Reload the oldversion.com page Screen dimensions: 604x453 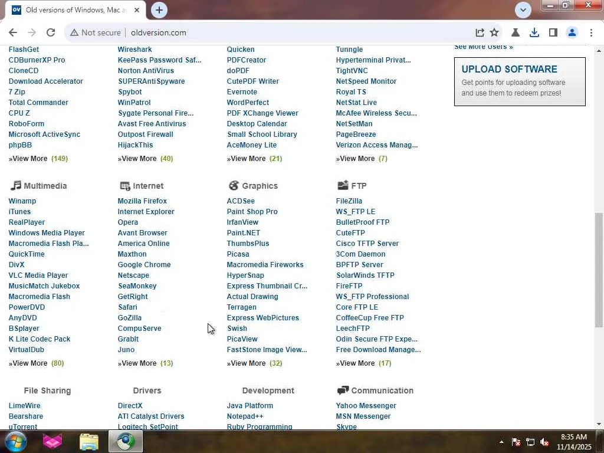coord(51,33)
